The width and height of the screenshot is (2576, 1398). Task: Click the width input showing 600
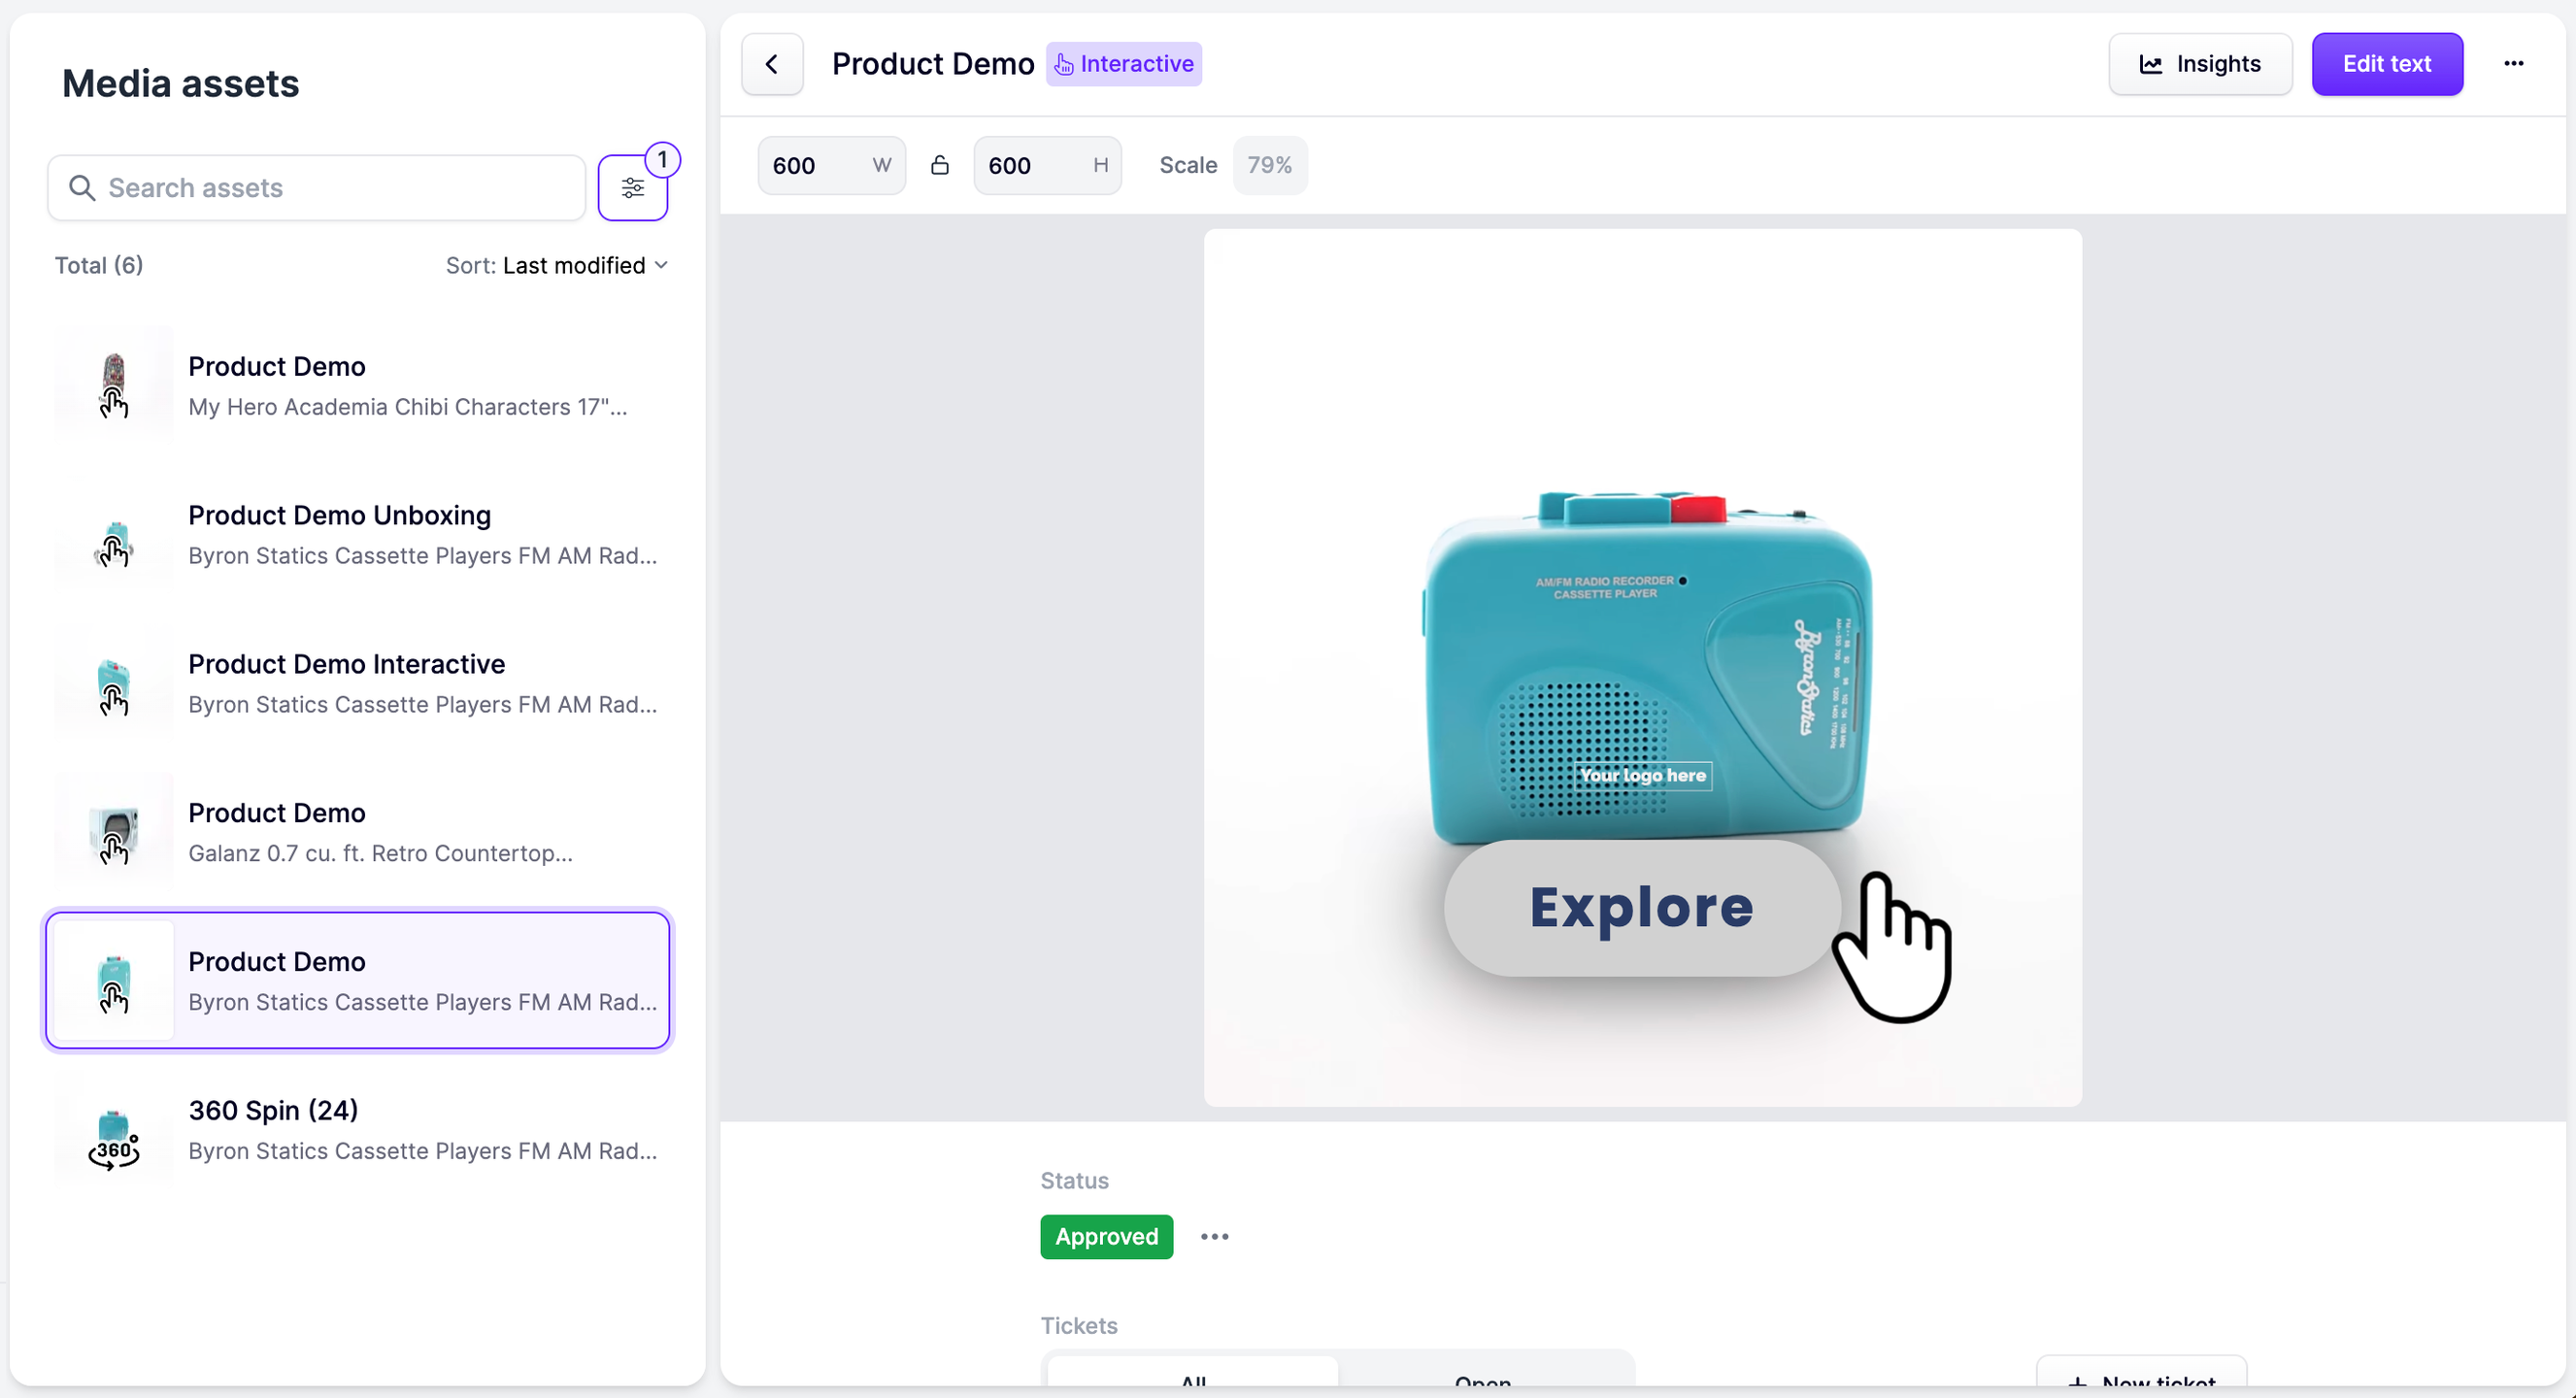tap(815, 165)
